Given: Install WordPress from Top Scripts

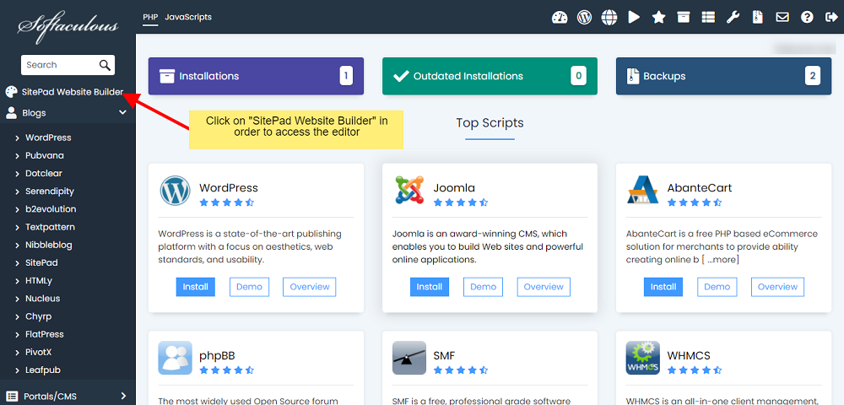Looking at the screenshot, I should (x=196, y=287).
